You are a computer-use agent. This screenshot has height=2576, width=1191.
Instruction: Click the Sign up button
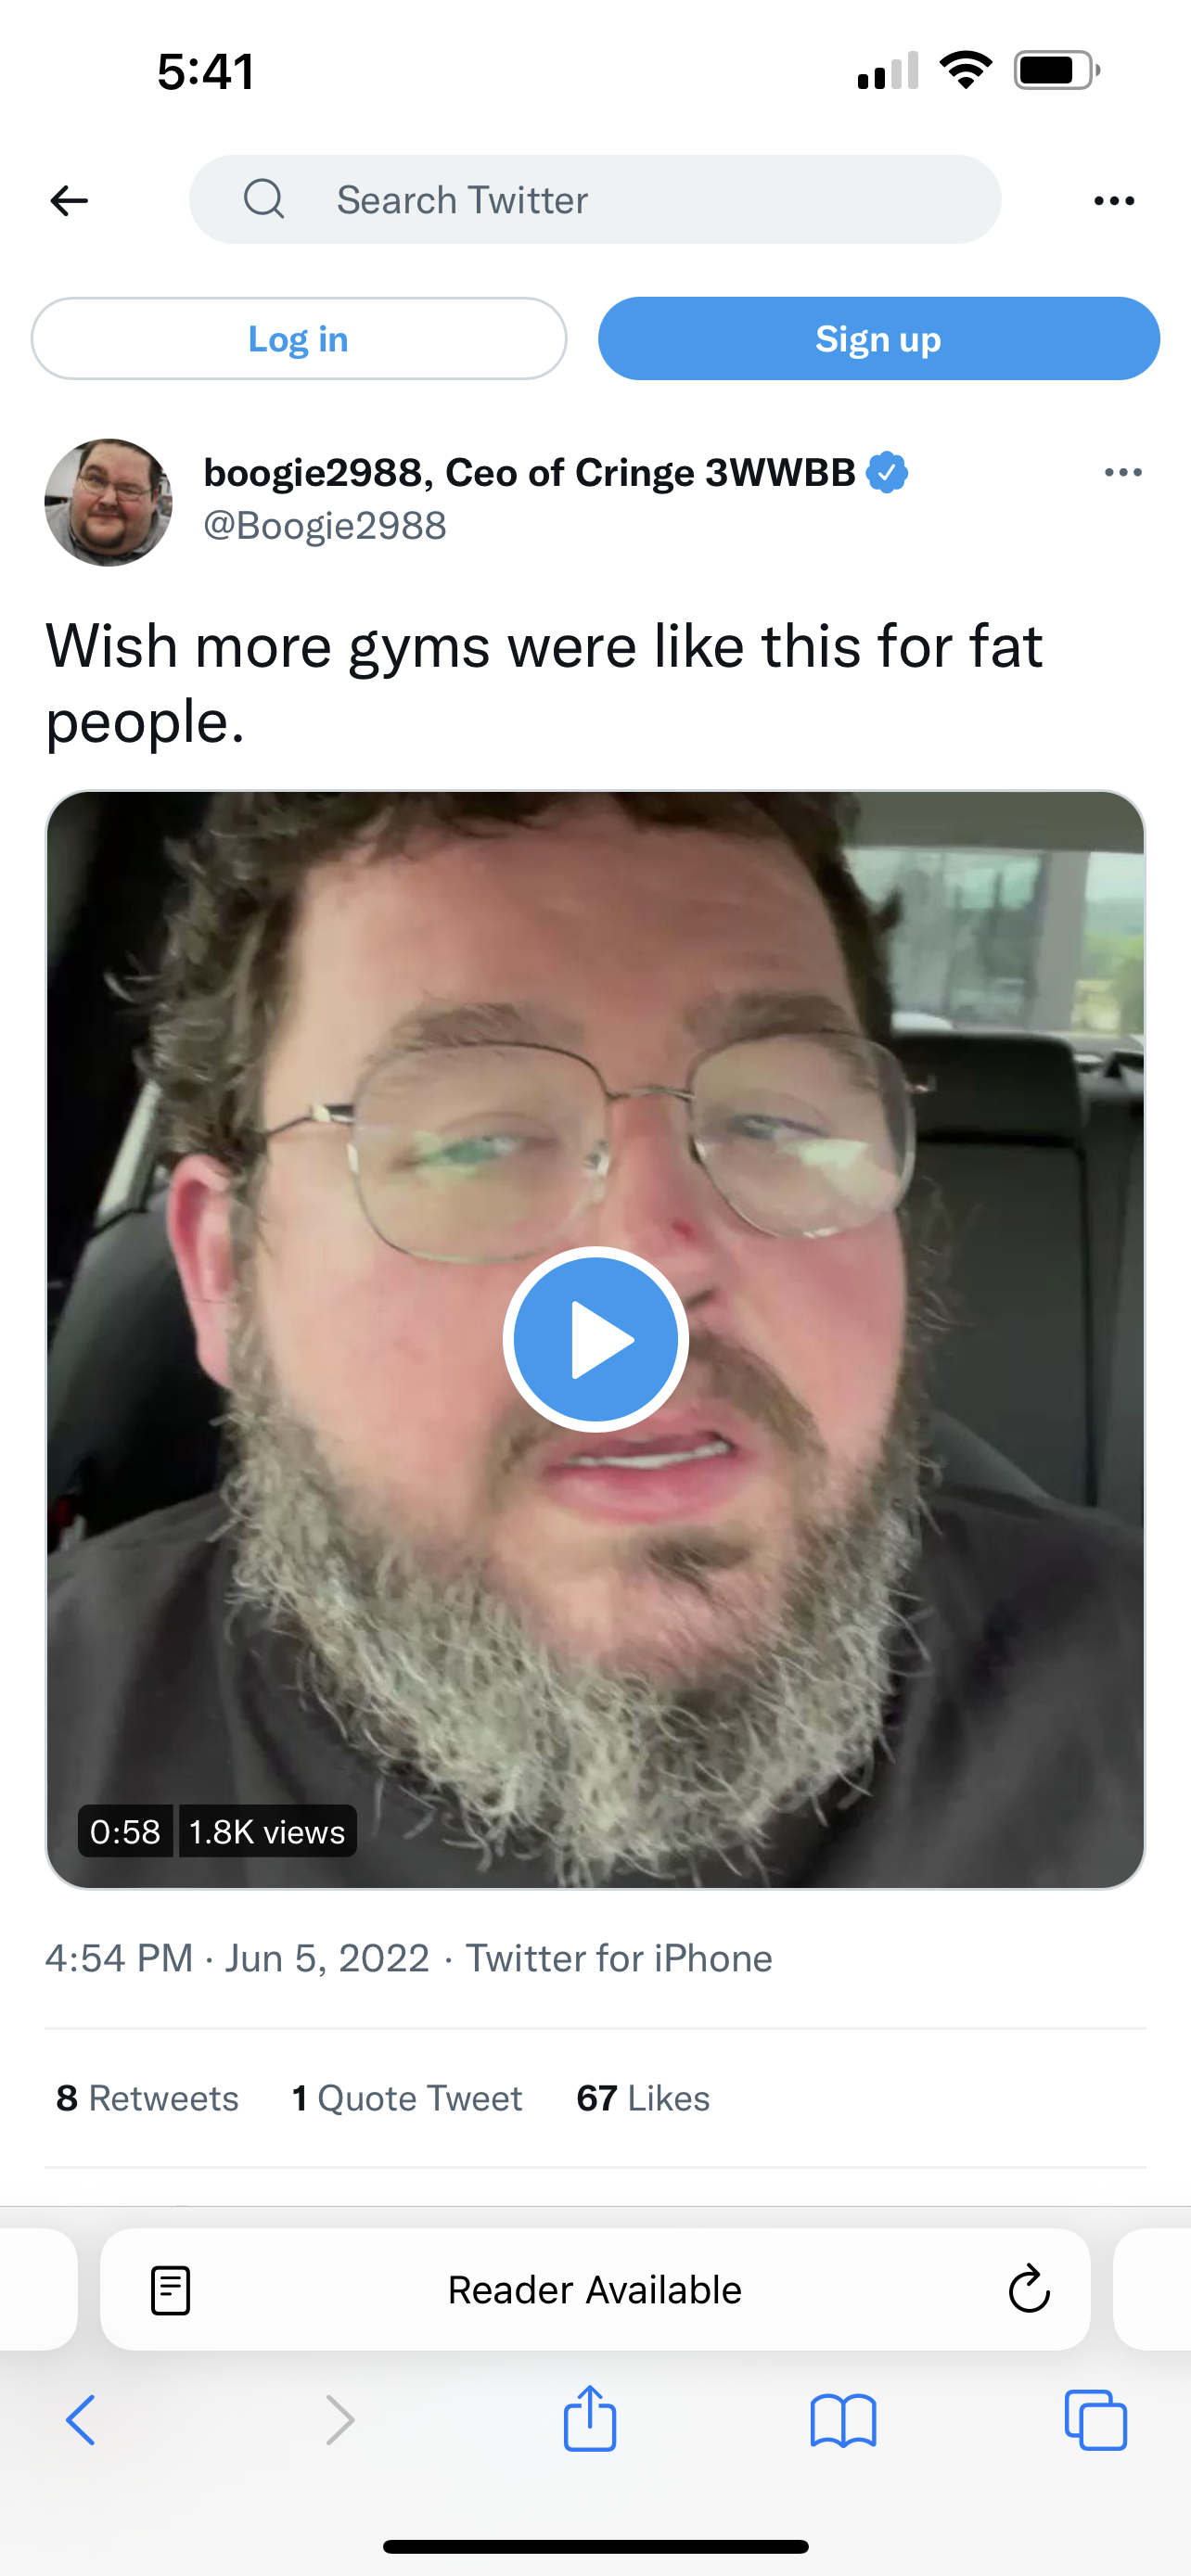coord(878,339)
